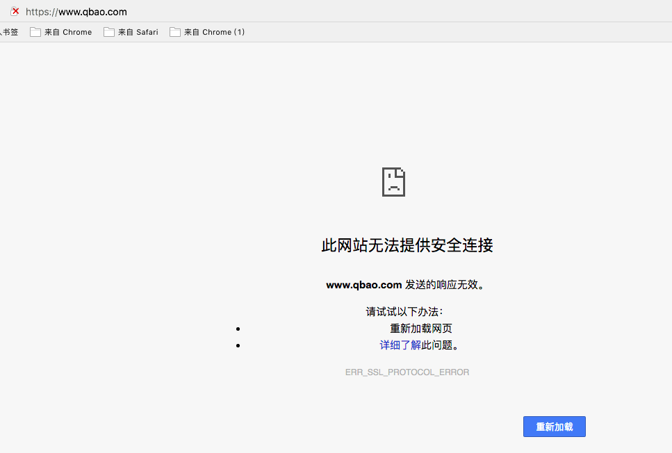Click the second bullet beside 详细了解此问题
The width and height of the screenshot is (672, 453).
238,345
